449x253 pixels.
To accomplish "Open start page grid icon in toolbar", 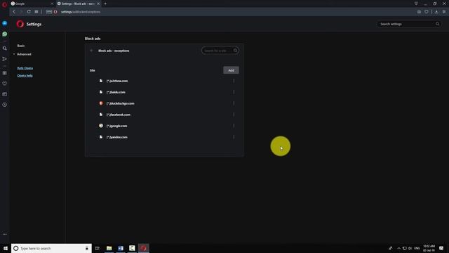I will point(36,12).
